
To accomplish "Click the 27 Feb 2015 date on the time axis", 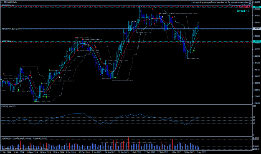I will [x=162, y=152].
